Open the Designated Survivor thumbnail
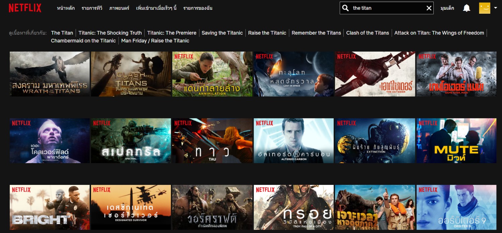 click(x=131, y=207)
